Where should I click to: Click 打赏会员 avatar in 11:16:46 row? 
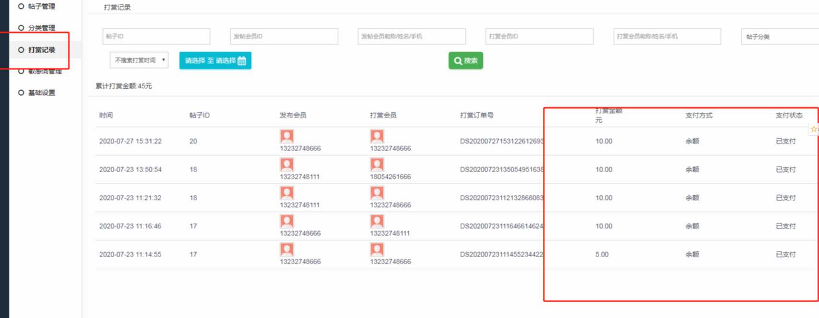pyautogui.click(x=377, y=221)
